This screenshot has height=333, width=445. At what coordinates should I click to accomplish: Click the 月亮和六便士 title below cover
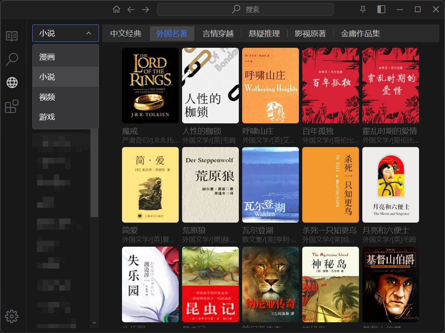(x=386, y=230)
